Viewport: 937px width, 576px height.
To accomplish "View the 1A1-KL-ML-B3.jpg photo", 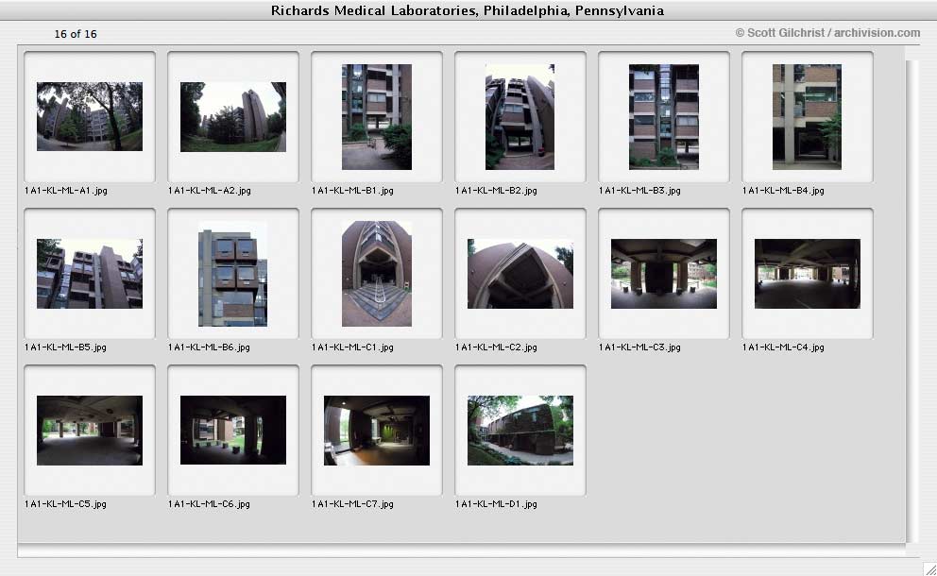I will tap(663, 117).
